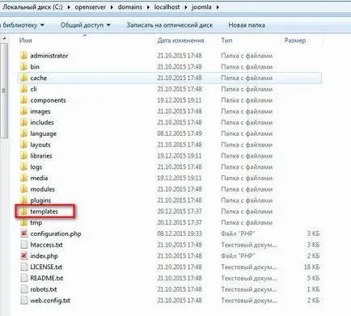Expand arrow after domains in path
Screen dimensions: 351x316
coord(148,7)
